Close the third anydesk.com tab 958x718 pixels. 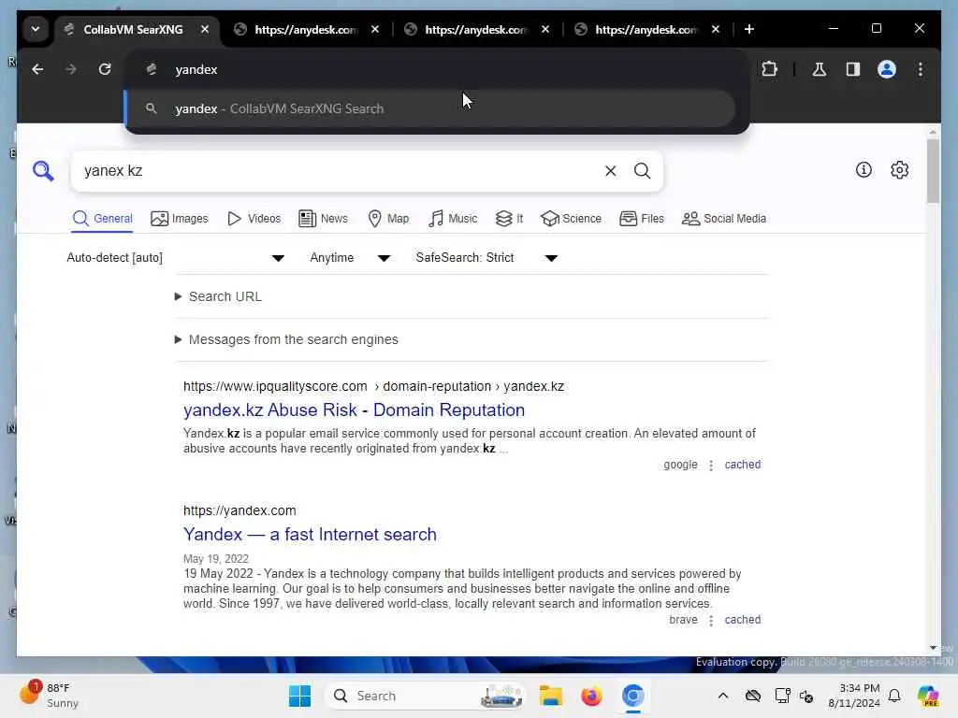click(716, 29)
